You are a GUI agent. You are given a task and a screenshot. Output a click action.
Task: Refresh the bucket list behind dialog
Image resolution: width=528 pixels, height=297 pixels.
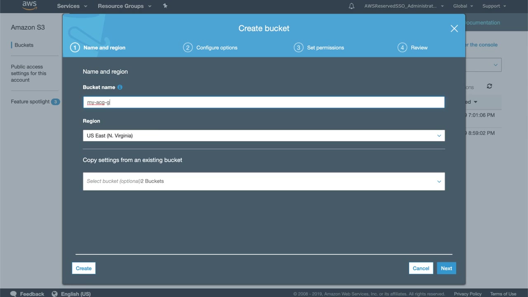[489, 86]
